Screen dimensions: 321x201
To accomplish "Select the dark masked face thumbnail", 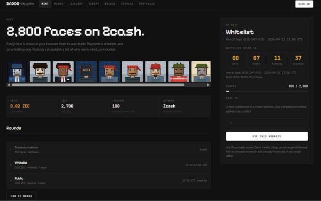I will (86, 71).
